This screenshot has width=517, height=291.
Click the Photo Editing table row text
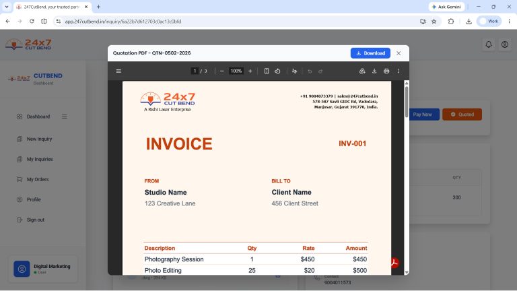pyautogui.click(x=163, y=271)
